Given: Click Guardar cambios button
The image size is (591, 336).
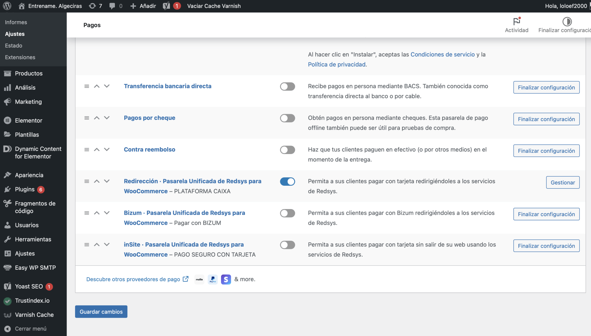Looking at the screenshot, I should [101, 312].
